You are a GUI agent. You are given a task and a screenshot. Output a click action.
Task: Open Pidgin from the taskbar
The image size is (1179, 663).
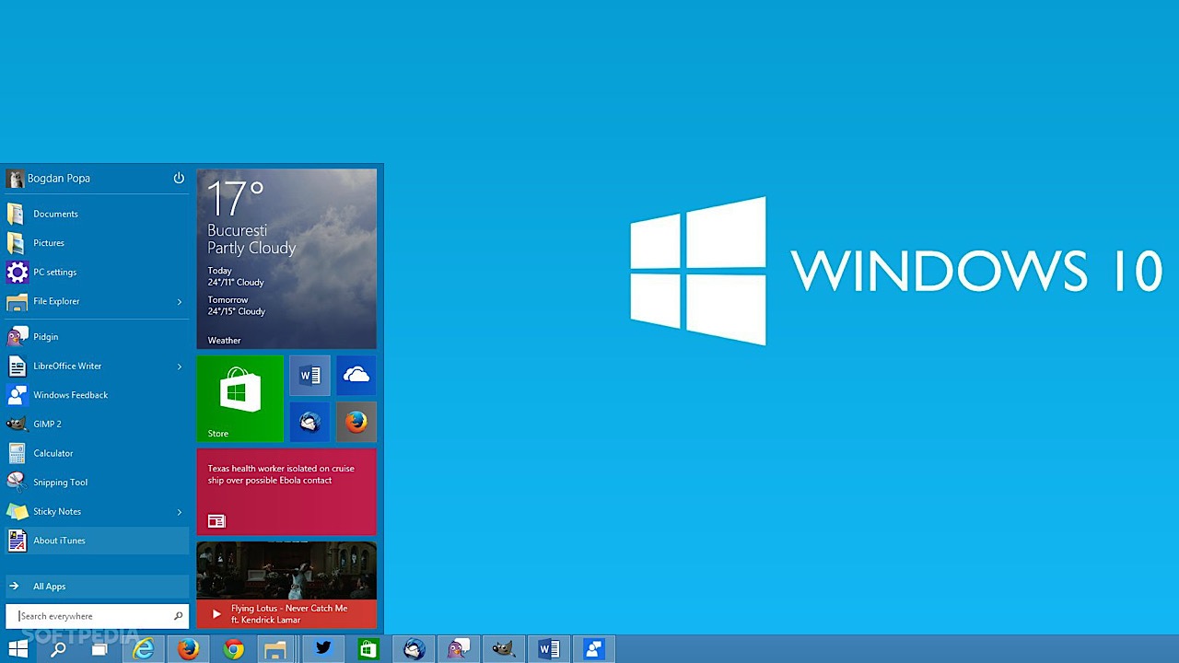pyautogui.click(x=459, y=649)
